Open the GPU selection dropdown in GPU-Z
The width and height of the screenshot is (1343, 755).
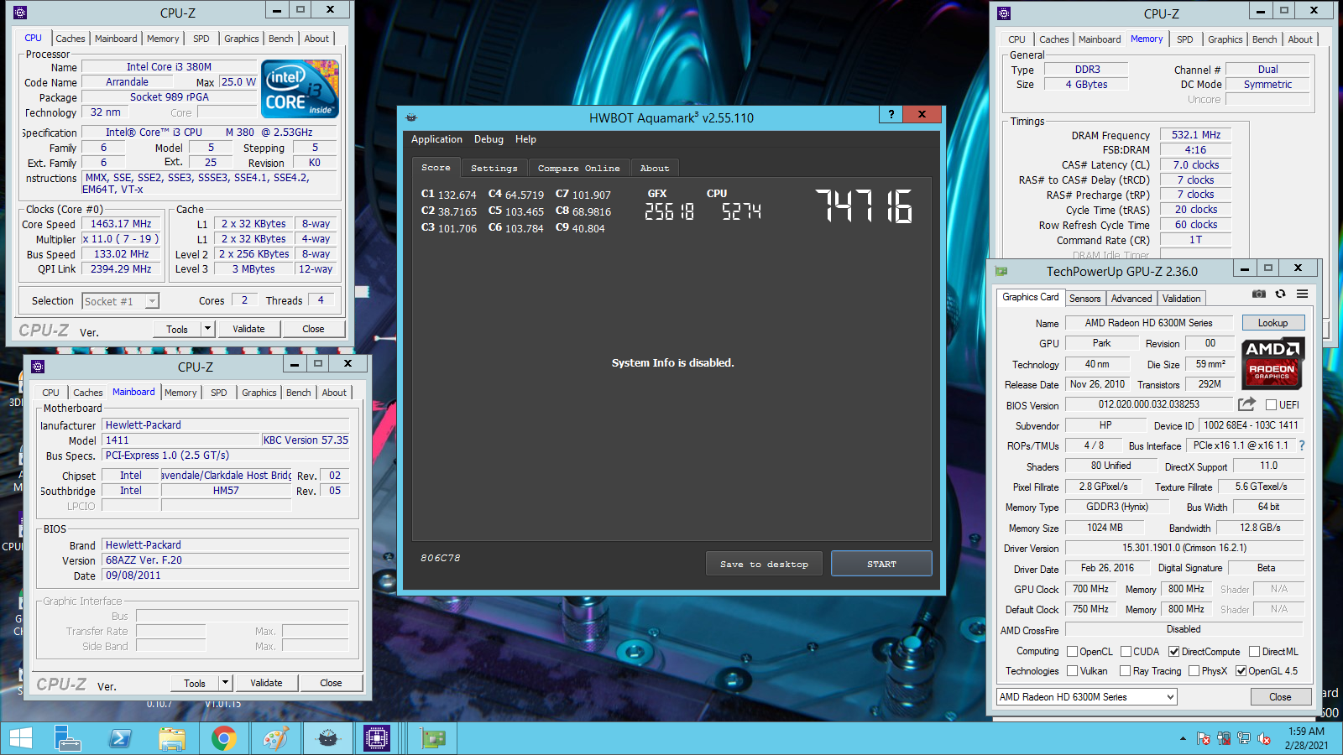[1086, 697]
